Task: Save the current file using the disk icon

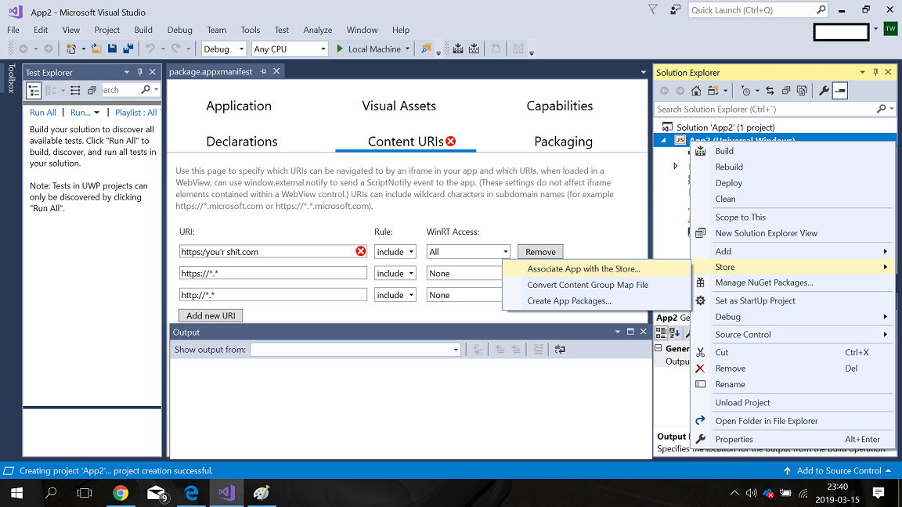Action: click(x=112, y=49)
